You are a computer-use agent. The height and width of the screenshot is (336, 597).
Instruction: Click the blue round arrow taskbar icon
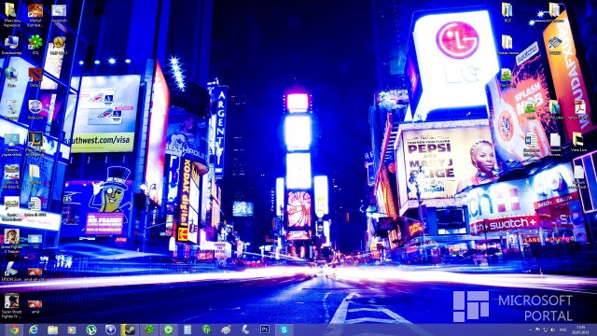tap(110, 329)
